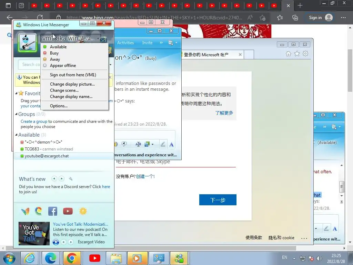Open Edge read aloud icon
This screenshot has width=353, height=265.
(250, 18)
